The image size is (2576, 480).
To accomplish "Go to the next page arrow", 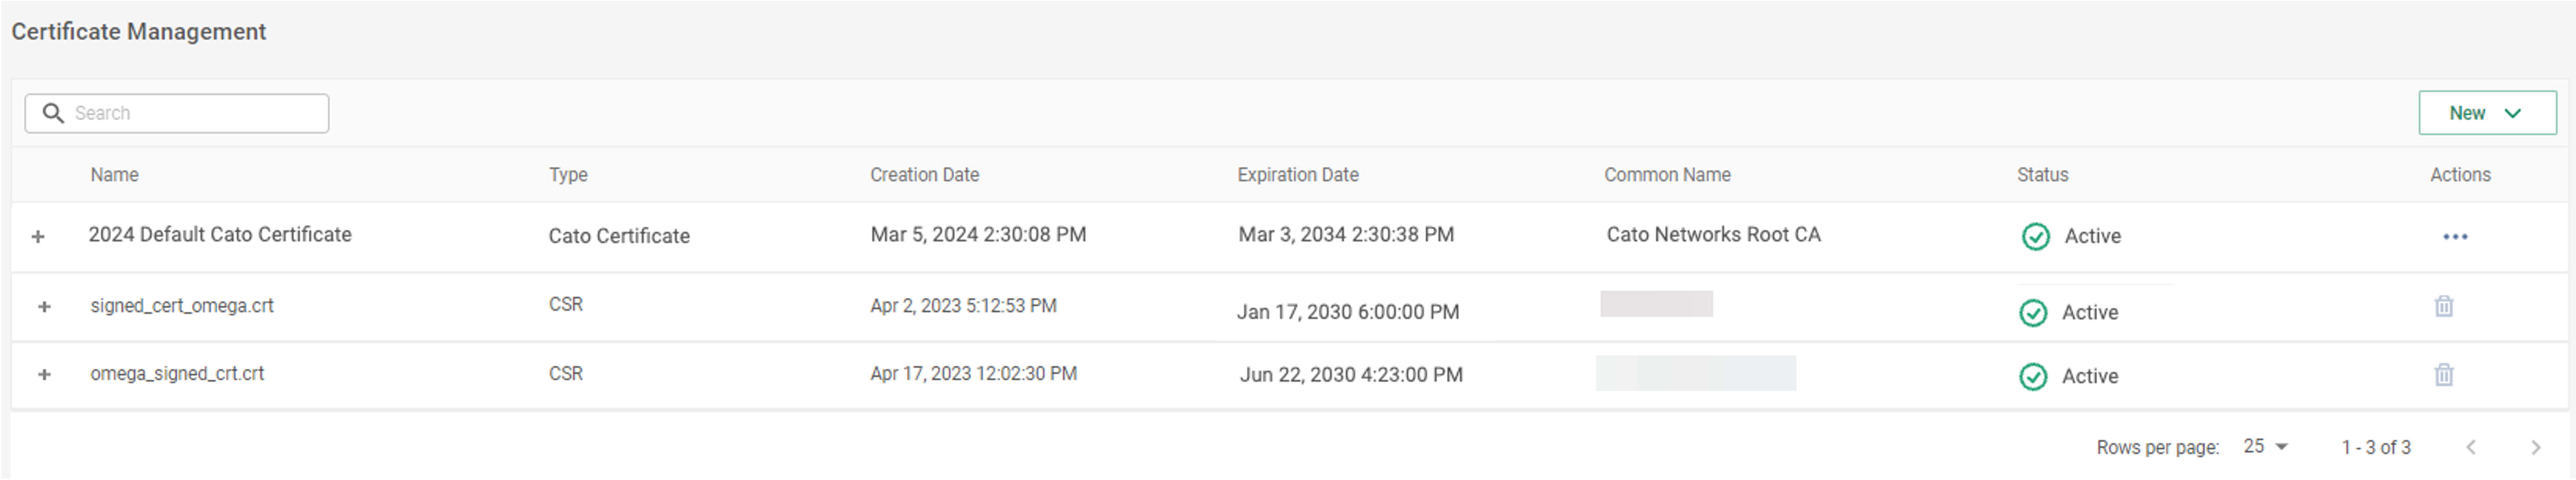I will click(2535, 447).
